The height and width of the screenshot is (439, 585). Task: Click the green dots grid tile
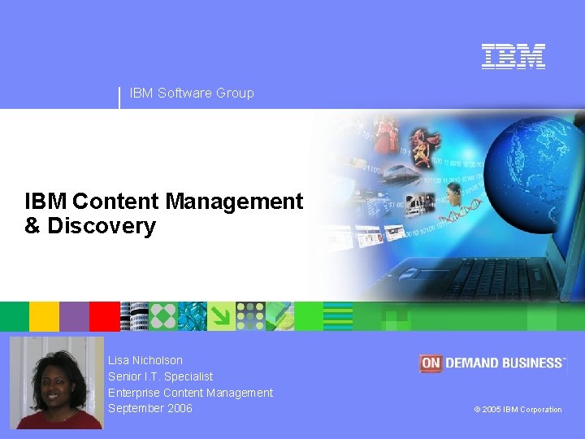pos(251,316)
